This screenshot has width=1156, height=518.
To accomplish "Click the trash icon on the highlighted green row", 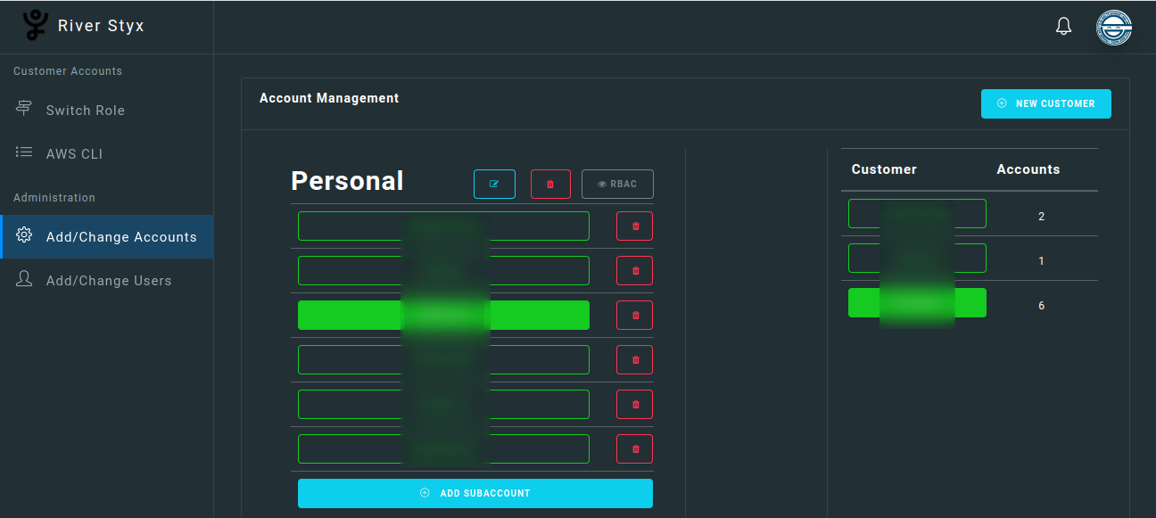I will [x=634, y=315].
